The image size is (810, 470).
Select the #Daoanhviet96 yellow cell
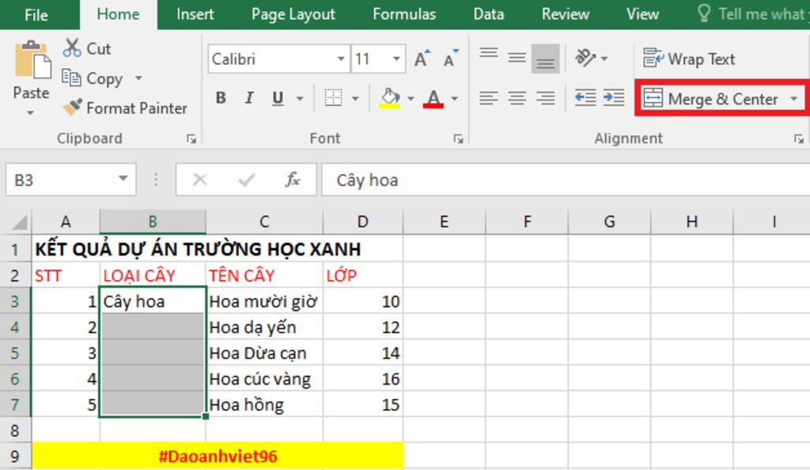point(218,456)
